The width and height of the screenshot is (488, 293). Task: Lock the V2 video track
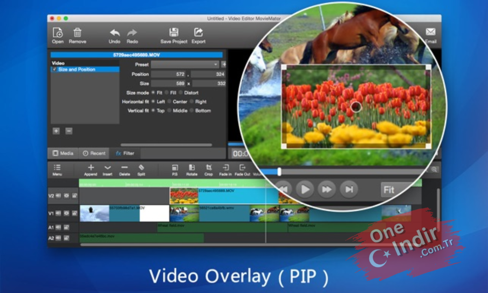coord(74,196)
